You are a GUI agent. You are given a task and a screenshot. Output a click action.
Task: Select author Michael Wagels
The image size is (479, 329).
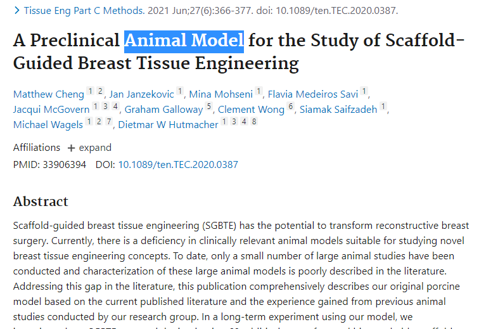coord(48,125)
